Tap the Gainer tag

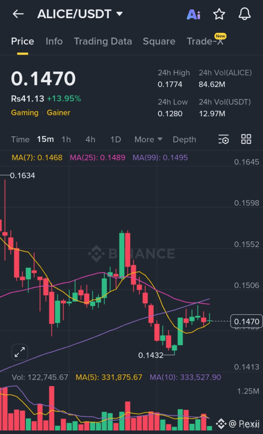coord(58,112)
